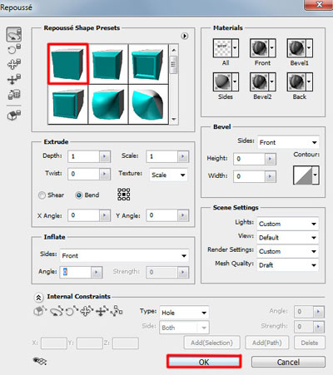Open the constraint Type dropdown showing Hole
333x375 pixels.
point(184,313)
